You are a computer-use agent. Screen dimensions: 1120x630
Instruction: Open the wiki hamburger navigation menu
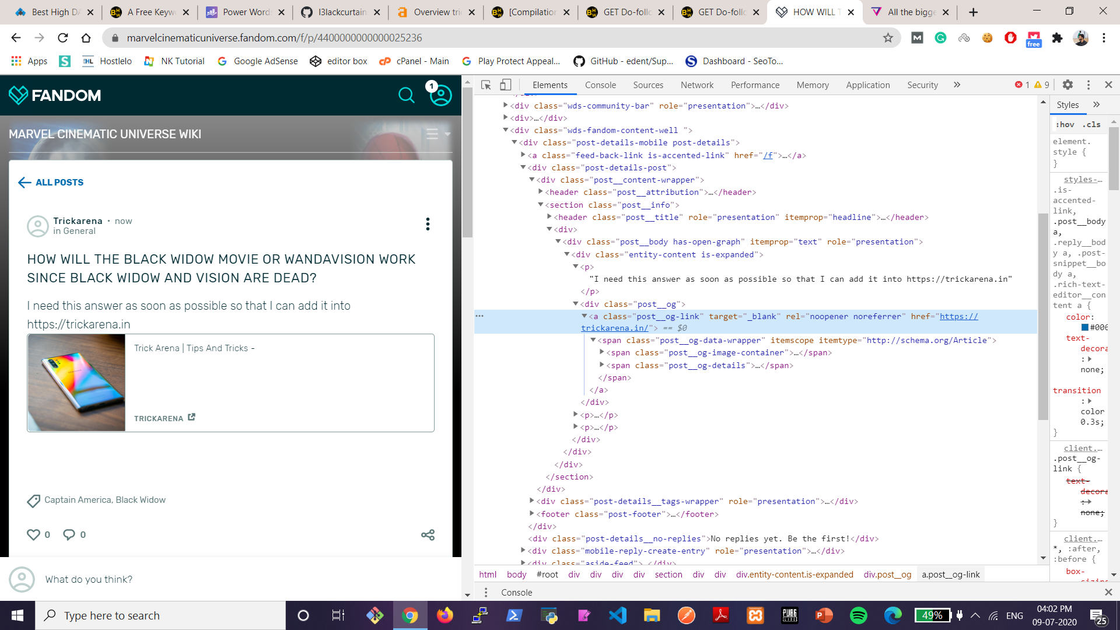tap(432, 134)
